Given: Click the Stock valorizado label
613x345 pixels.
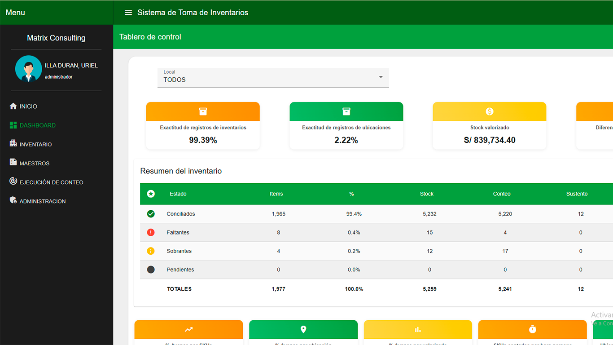Looking at the screenshot, I should (x=490, y=128).
